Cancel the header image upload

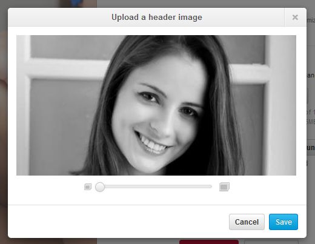[247, 222]
